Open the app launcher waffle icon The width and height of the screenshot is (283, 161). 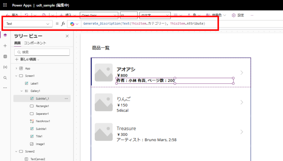(5, 6)
